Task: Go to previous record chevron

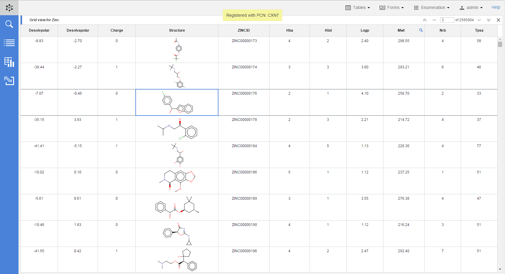Action: 434,20
